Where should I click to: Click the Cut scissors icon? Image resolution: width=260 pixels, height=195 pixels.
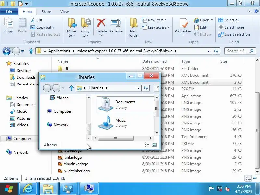coord(33,20)
